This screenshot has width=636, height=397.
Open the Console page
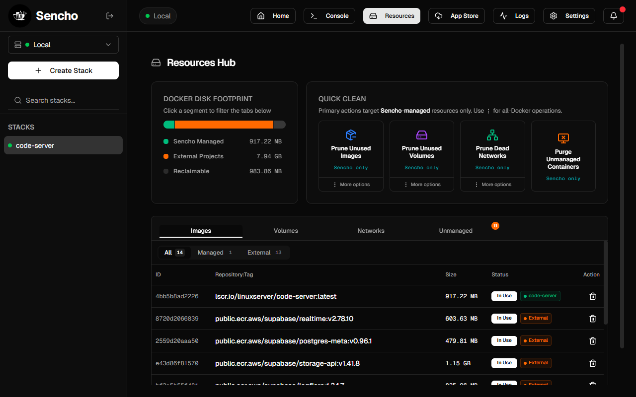click(x=329, y=16)
